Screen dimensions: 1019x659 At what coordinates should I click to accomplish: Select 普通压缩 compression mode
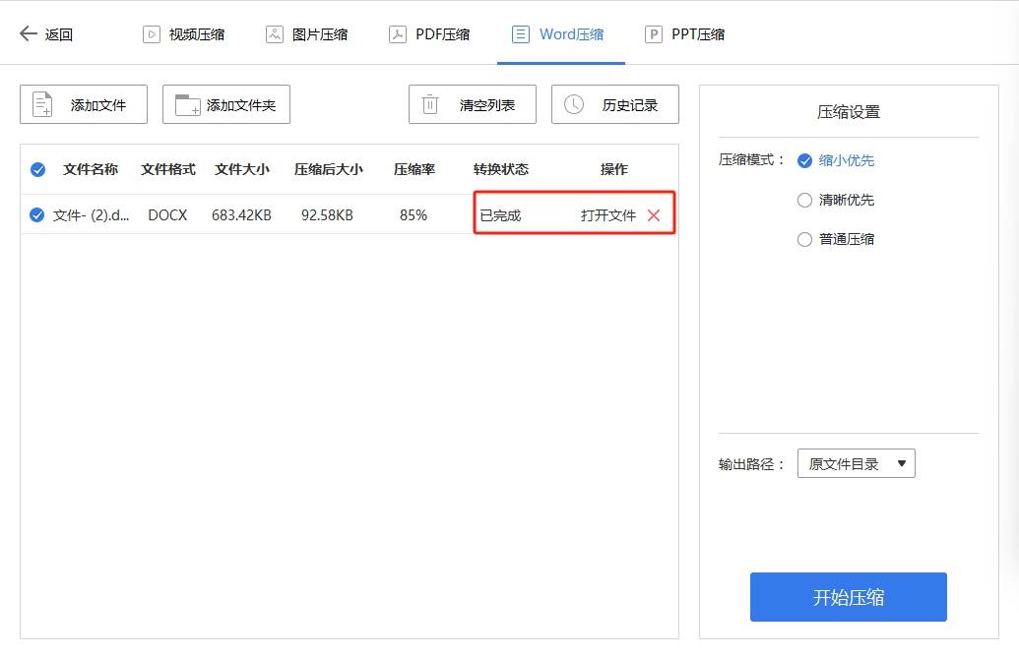804,240
